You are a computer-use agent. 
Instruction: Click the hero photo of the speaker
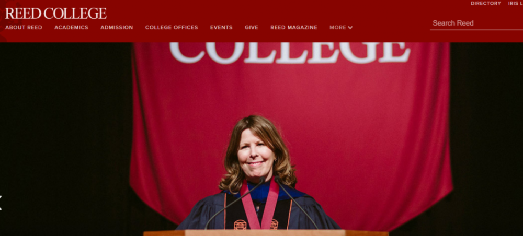[261, 139]
